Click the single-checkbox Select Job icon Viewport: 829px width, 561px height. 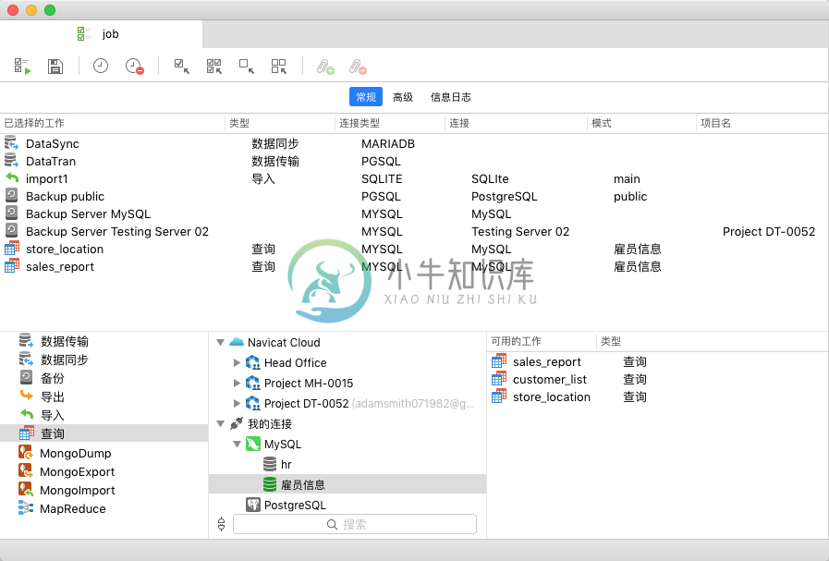[x=182, y=67]
